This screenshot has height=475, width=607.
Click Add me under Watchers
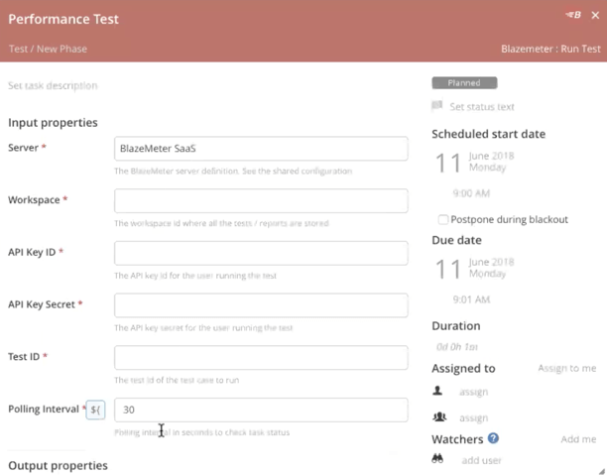click(578, 439)
